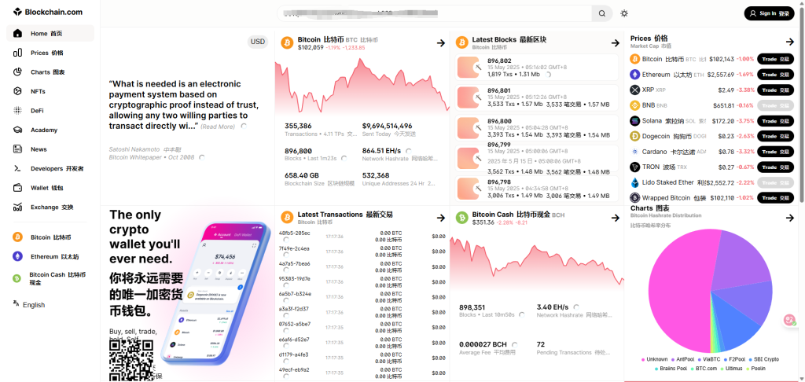Click Ethereum coin icon in Prices list
805x382 pixels.
(634, 75)
